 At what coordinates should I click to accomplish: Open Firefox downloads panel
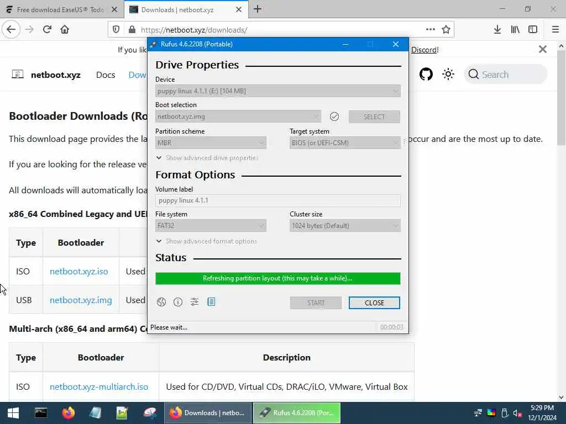pos(497,30)
